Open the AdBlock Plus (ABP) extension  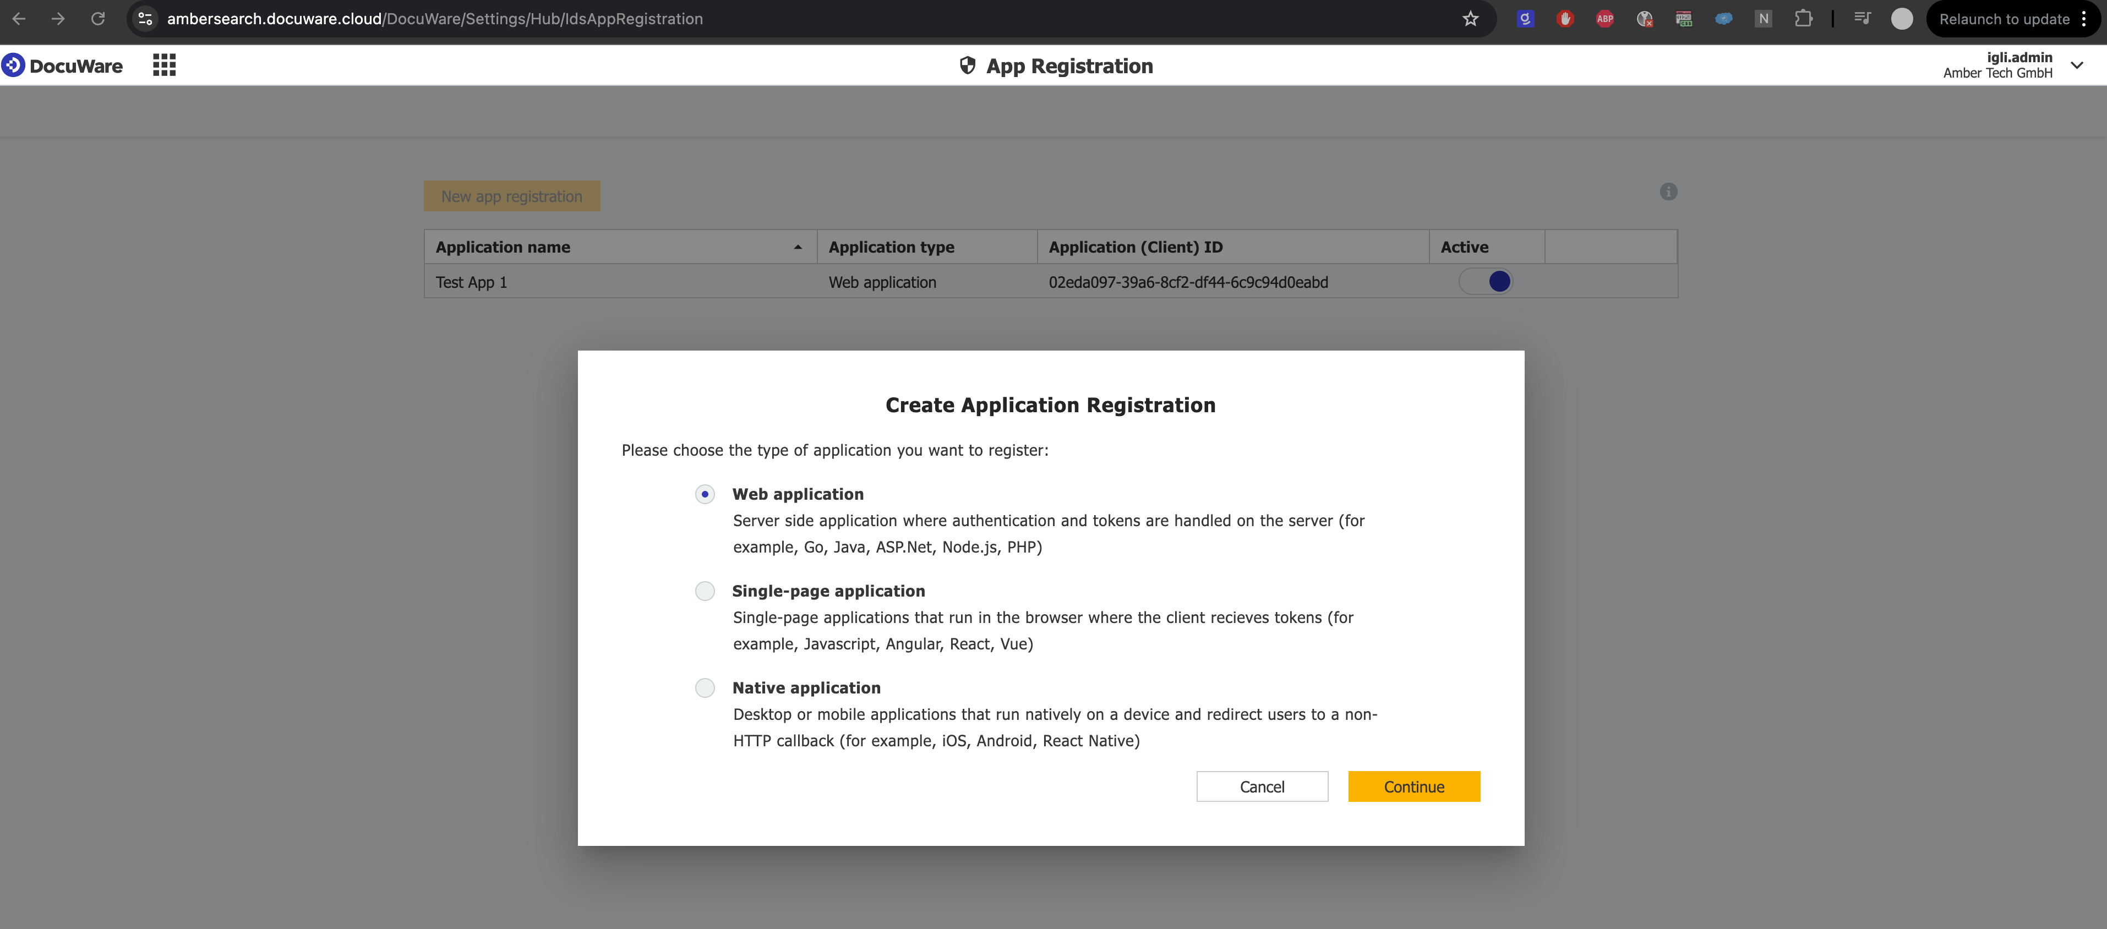tap(1605, 19)
